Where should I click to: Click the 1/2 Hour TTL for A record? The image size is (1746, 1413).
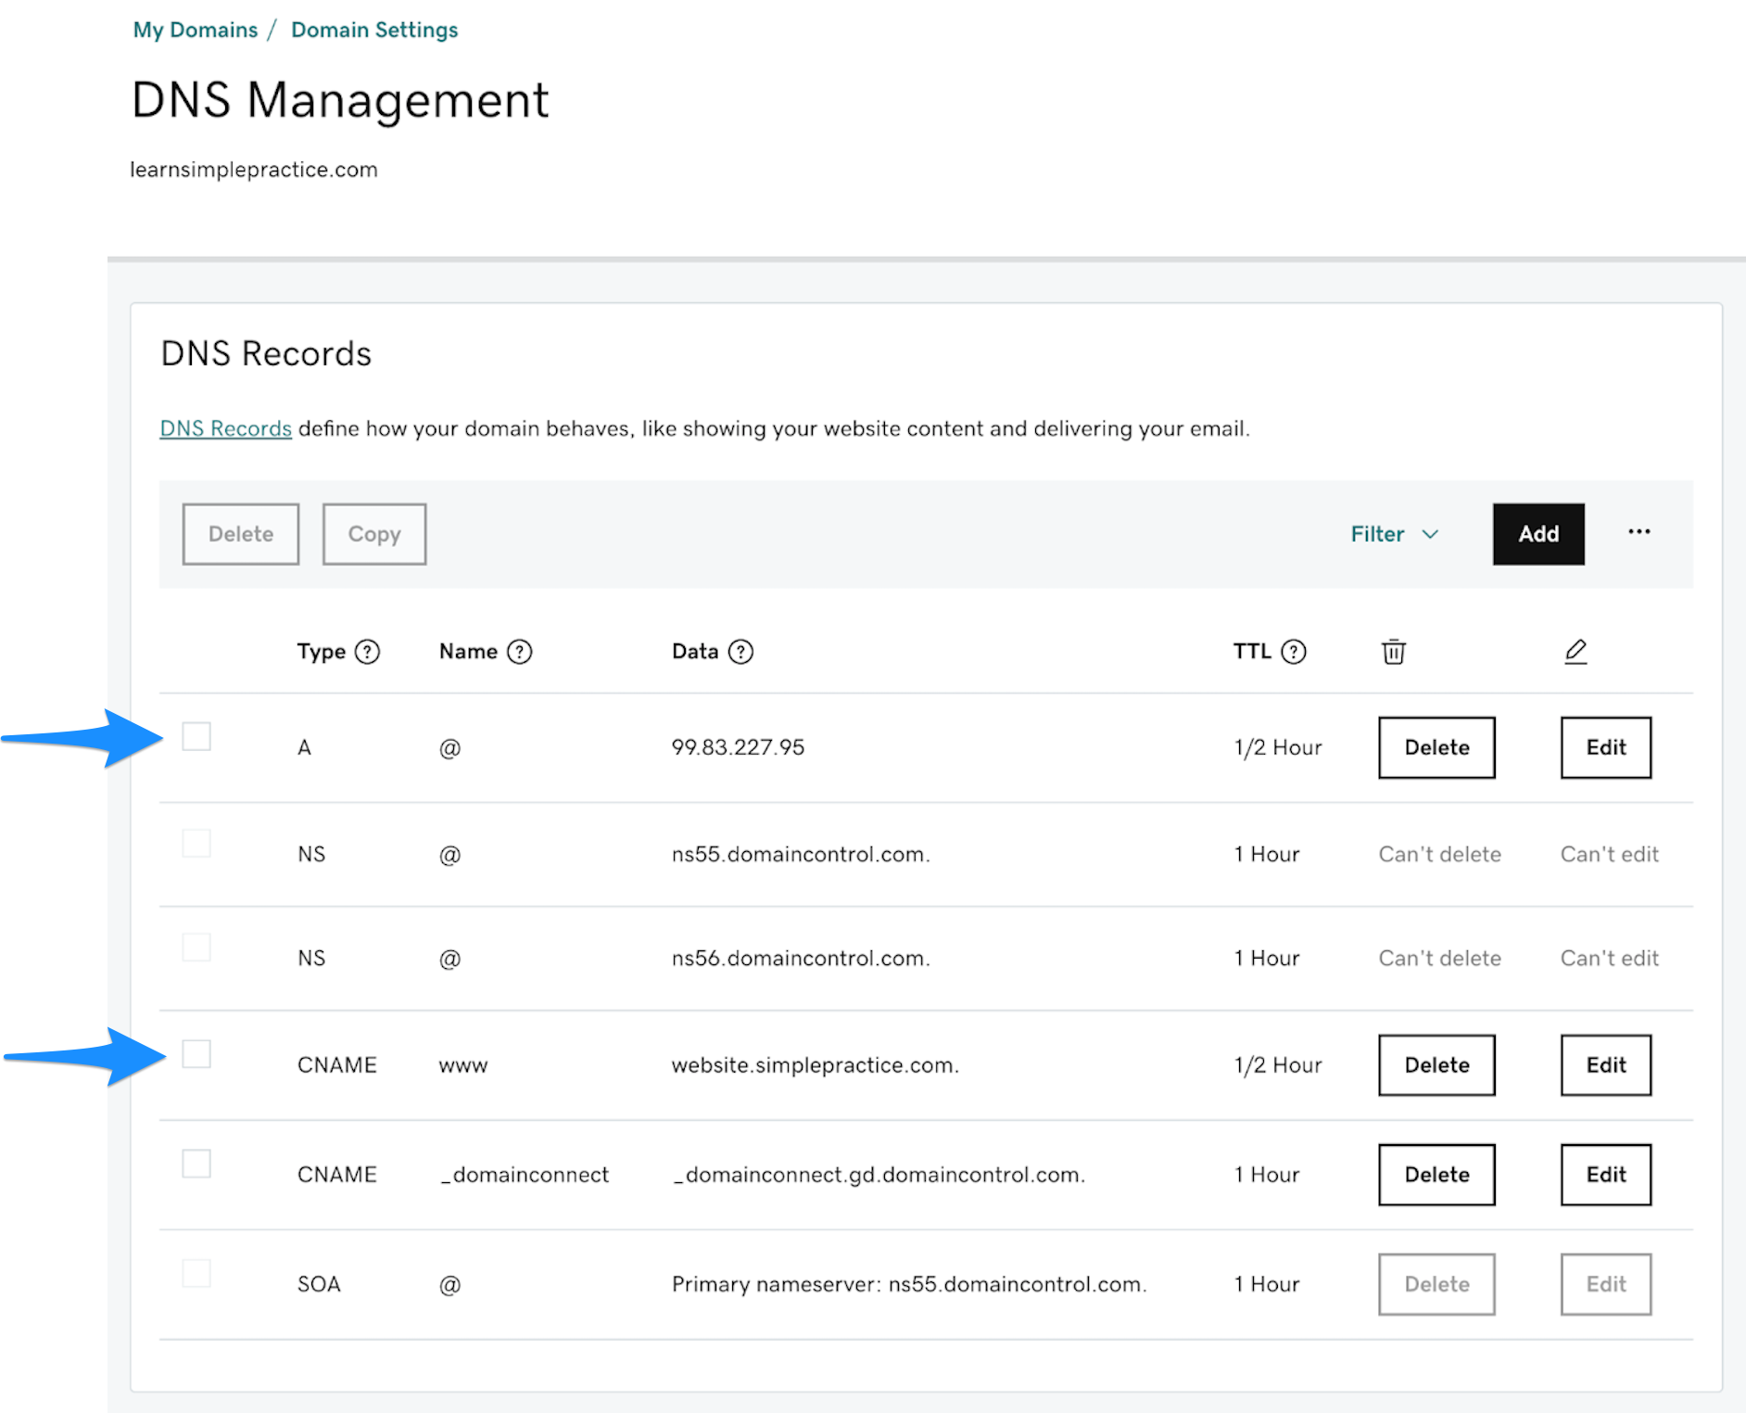click(1277, 747)
